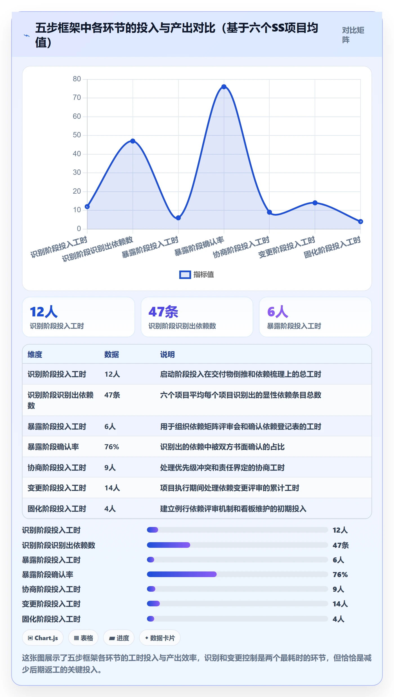This screenshot has height=697, width=394.
Task: Select the Chart.js tag
Action: click(x=43, y=638)
